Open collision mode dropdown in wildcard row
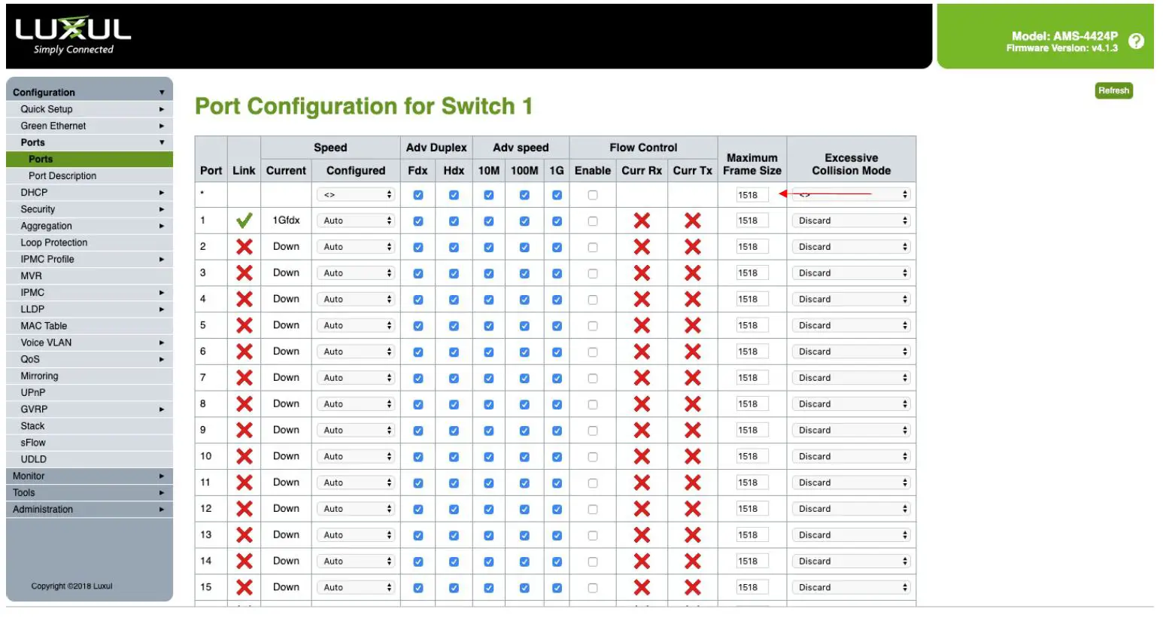Viewport: 1163px width, 618px height. point(851,194)
